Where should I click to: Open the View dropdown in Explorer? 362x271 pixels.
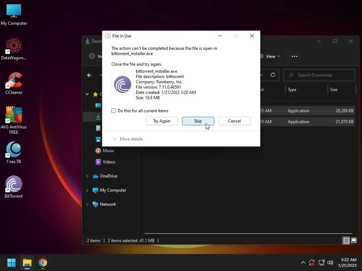270,56
